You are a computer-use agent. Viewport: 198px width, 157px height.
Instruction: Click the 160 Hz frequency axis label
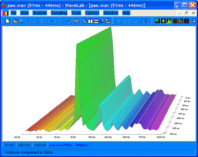click(92, 137)
